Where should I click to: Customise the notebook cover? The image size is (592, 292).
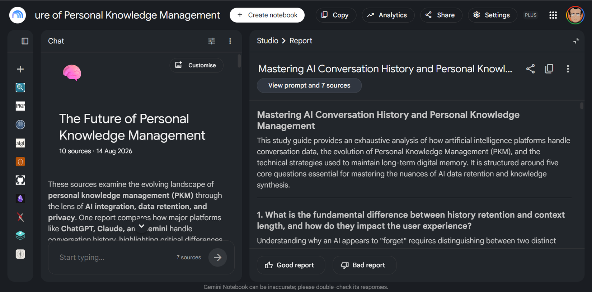196,65
